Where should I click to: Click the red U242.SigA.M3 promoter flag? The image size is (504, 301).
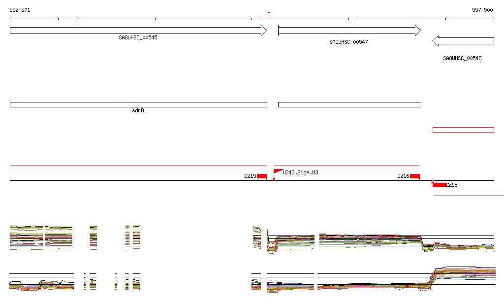(278, 172)
